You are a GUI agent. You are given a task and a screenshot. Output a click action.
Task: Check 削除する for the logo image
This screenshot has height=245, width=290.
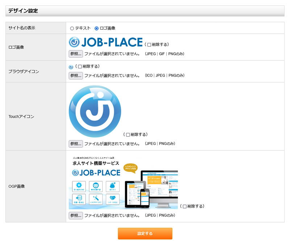[149, 45]
